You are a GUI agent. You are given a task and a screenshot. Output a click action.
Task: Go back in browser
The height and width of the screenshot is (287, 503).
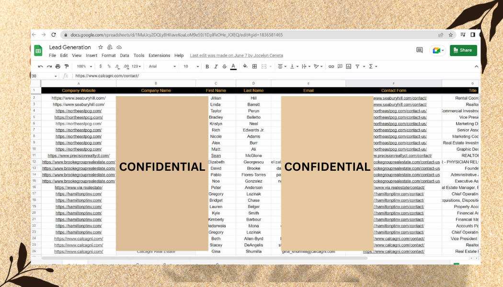(34, 34)
